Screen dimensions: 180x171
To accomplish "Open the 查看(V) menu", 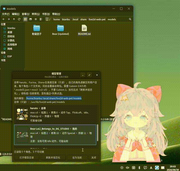I will 26,14.
